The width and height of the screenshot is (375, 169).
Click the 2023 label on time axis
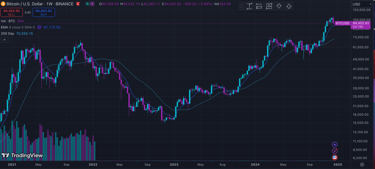tap(174, 164)
